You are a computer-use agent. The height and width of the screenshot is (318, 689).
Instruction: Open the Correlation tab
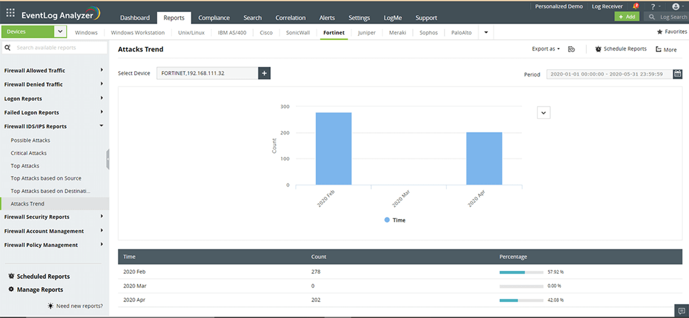click(x=290, y=18)
